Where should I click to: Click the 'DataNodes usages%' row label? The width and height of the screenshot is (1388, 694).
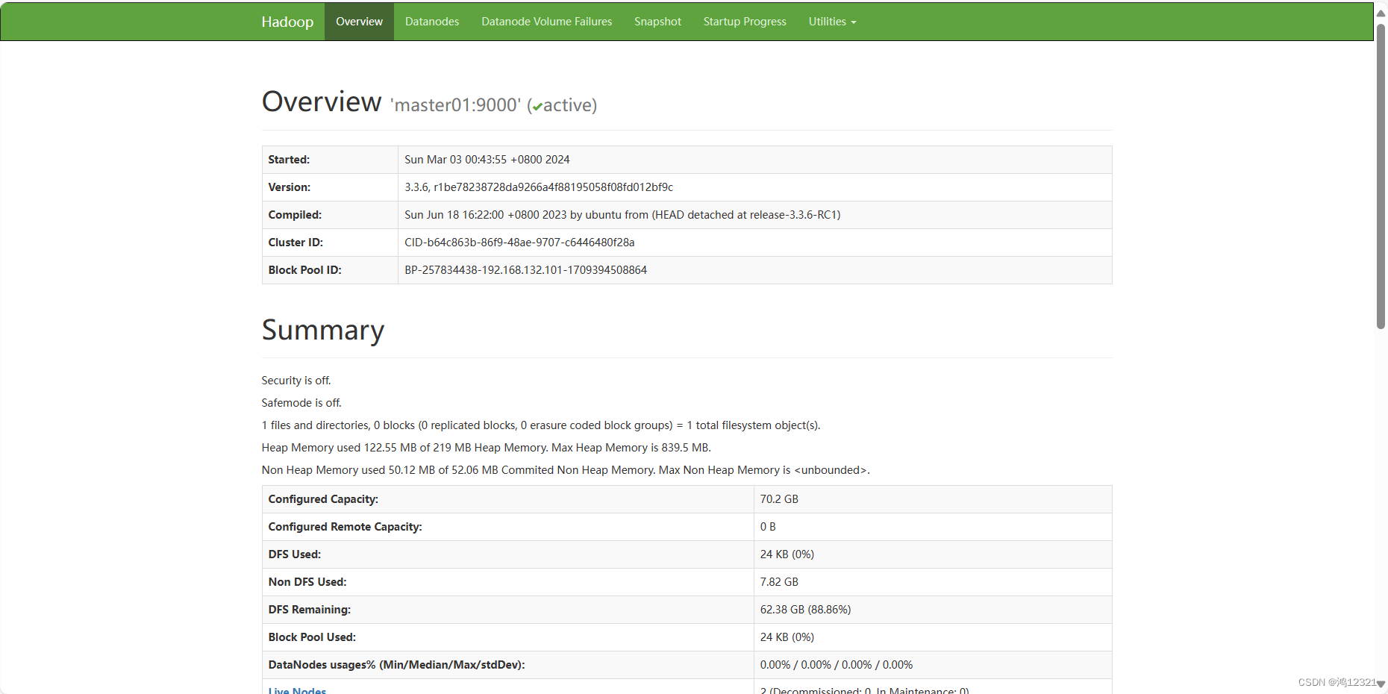coord(396,665)
